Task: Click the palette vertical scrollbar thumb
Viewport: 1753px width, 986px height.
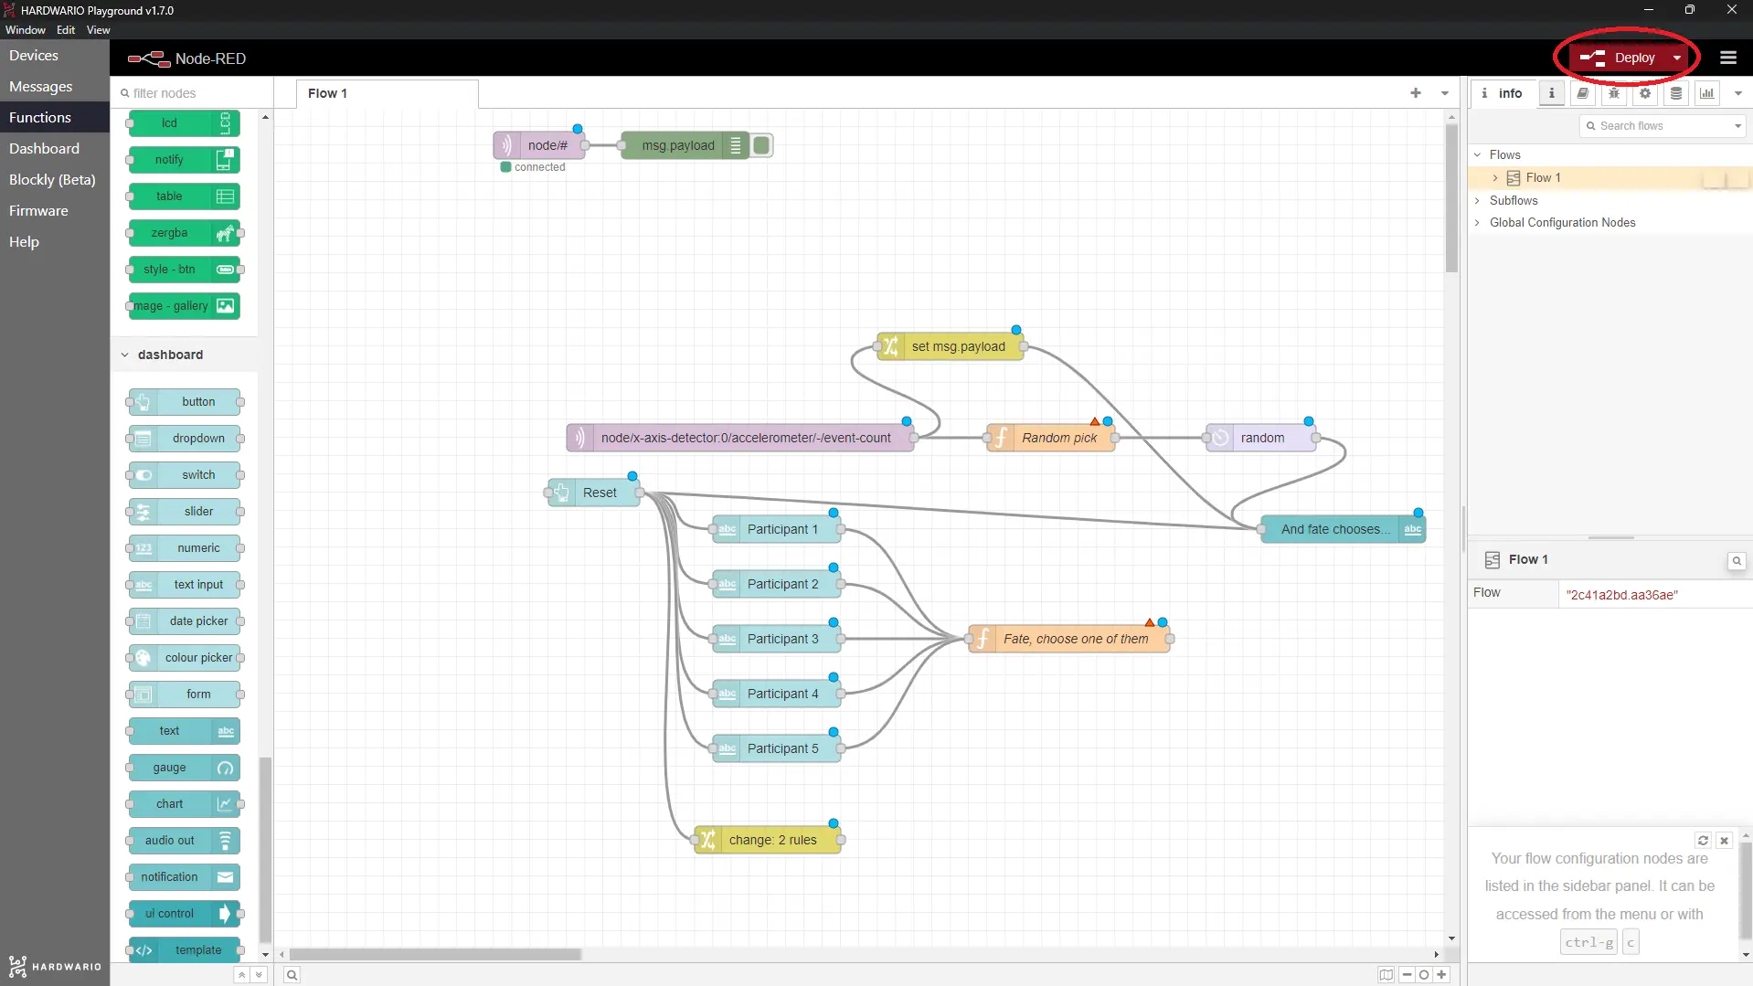Action: [265, 849]
